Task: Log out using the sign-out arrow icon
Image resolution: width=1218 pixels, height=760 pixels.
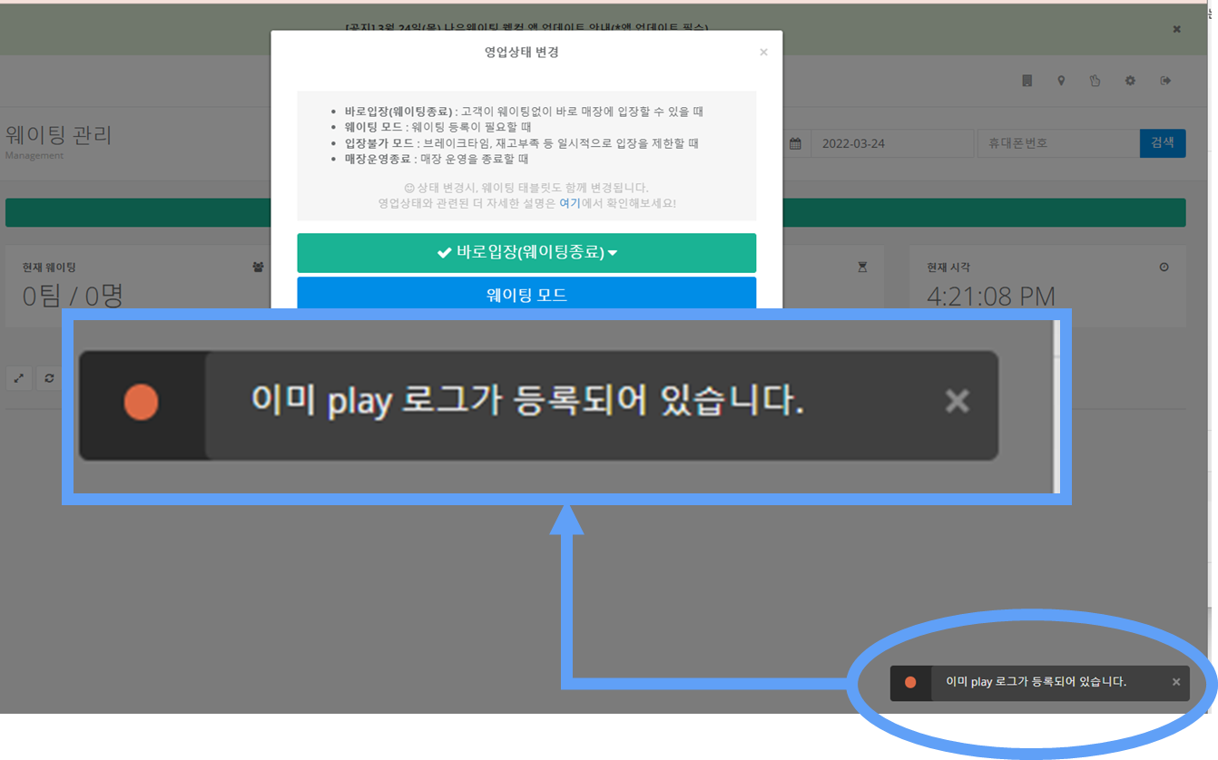Action: (1165, 81)
